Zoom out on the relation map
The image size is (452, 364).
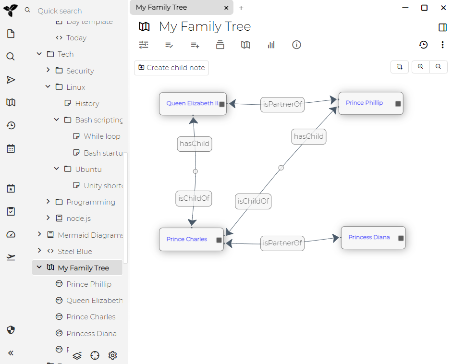click(x=438, y=67)
